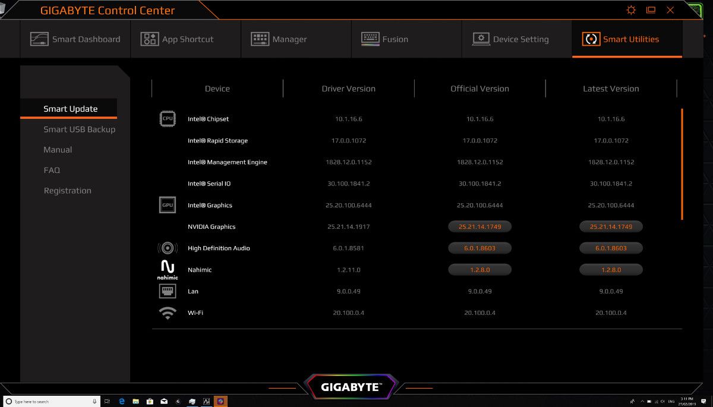The image size is (713, 407).
Task: Open the FAQ section
Action: pyautogui.click(x=52, y=170)
